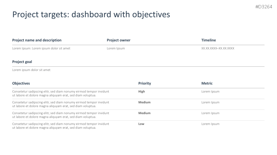The width and height of the screenshot is (277, 155).
Task: Select the "High" priority value
Action: [142, 91]
